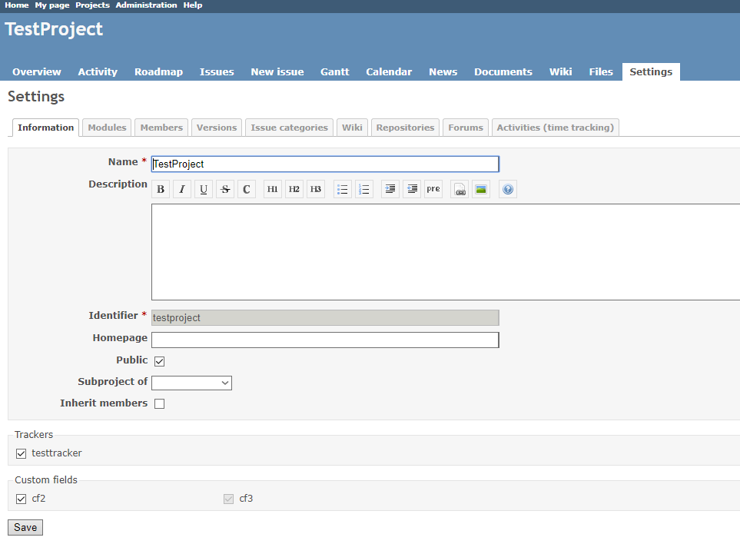Click the Save button
This screenshot has height=544, width=740.
[x=25, y=527]
